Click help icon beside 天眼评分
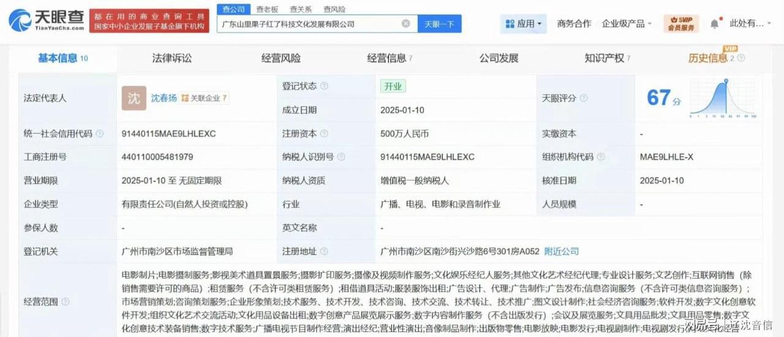This screenshot has height=337, width=784. tap(584, 98)
